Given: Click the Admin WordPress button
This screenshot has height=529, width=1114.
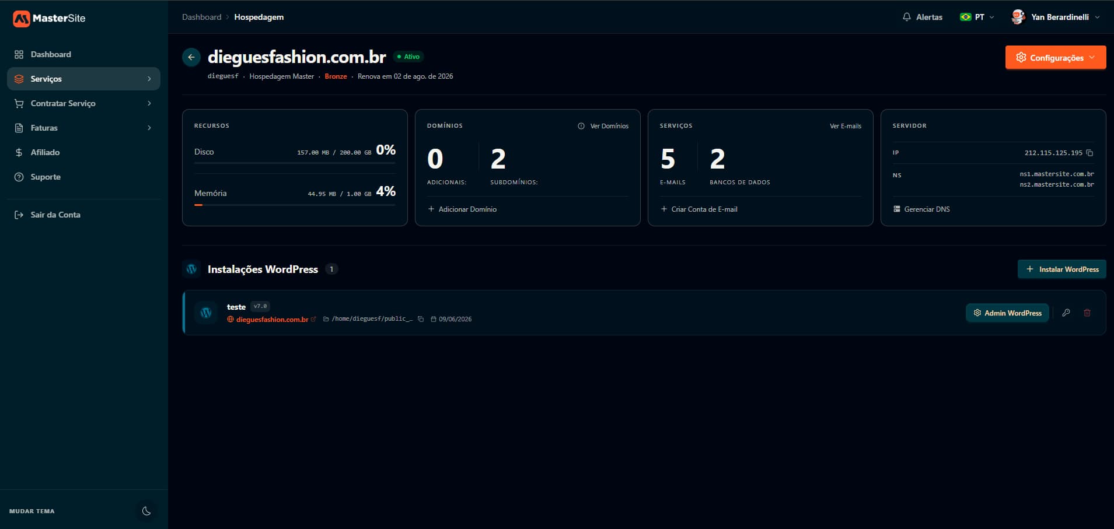Looking at the screenshot, I should [1007, 313].
